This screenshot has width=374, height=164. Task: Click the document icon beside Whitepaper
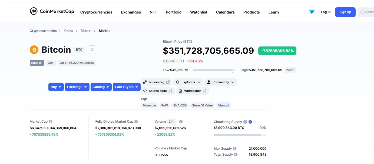(x=180, y=91)
